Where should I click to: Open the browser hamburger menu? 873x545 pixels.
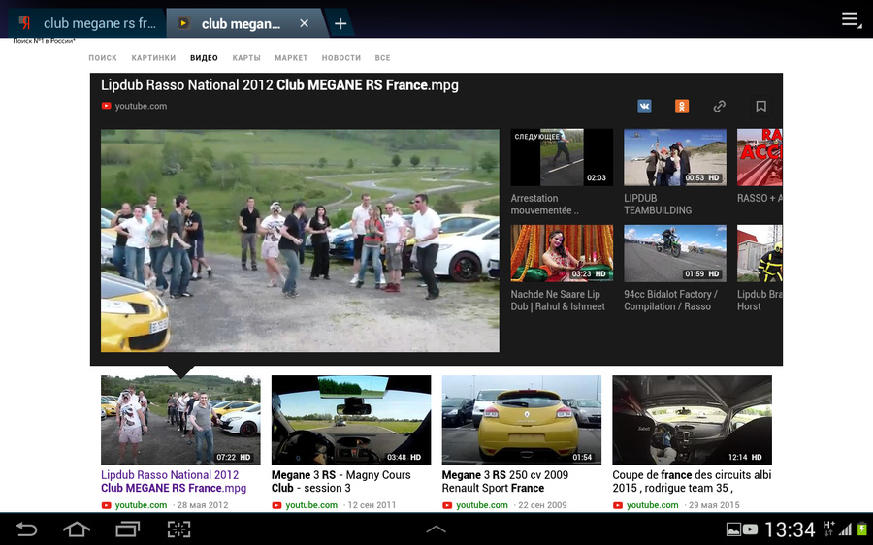(x=850, y=19)
